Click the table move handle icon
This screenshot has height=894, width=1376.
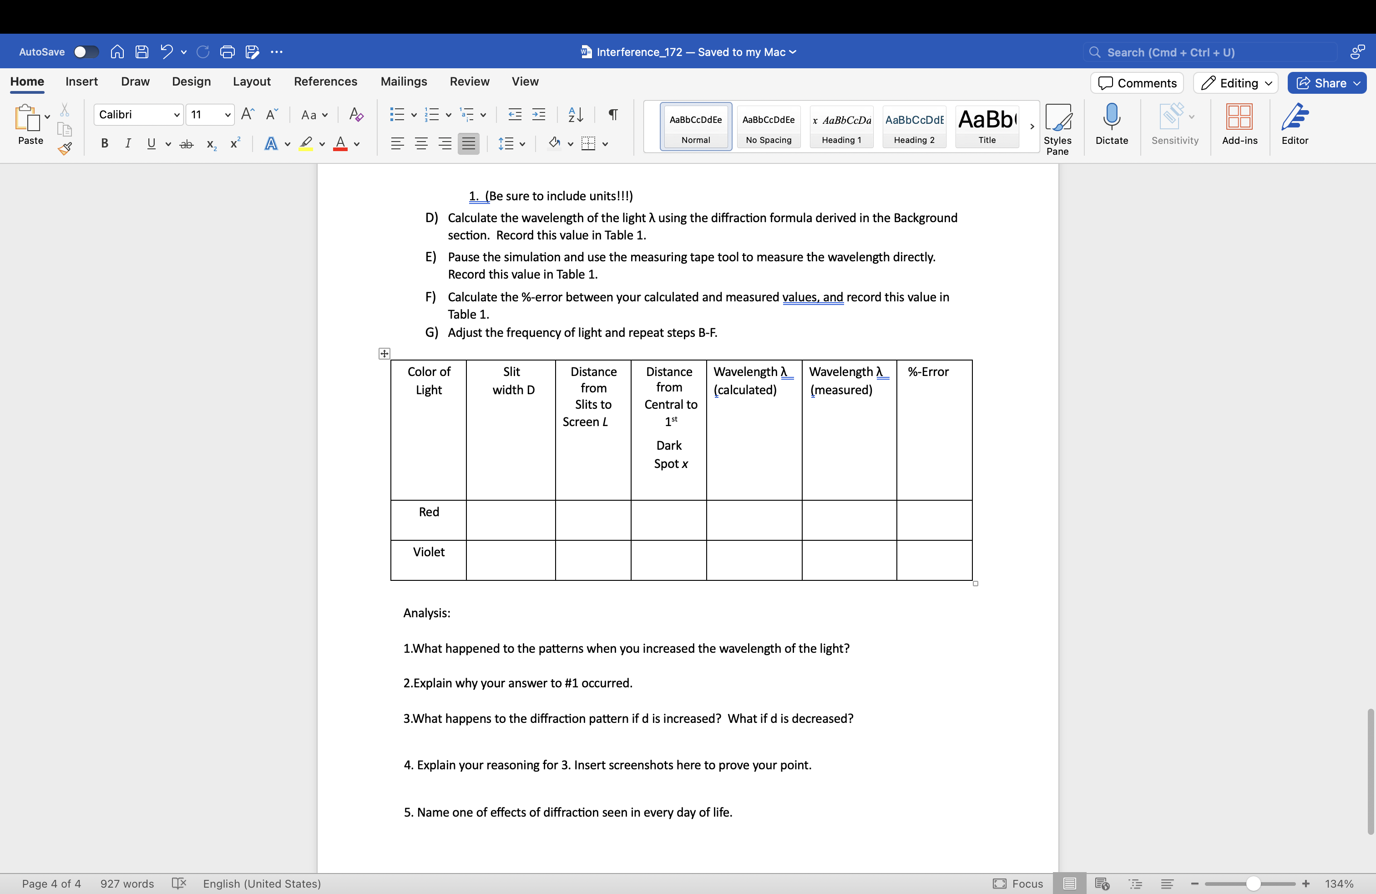tap(384, 353)
